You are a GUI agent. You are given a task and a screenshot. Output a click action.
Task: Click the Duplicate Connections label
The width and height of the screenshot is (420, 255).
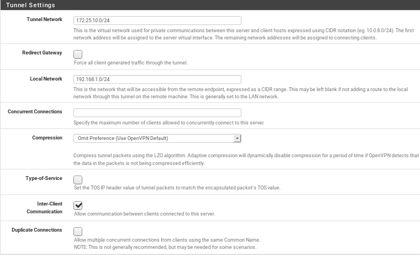(37, 230)
